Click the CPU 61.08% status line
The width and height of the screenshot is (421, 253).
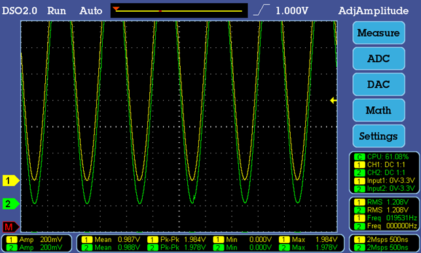(x=382, y=157)
